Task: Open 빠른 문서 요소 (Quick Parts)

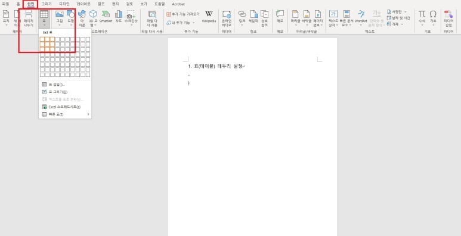Action: (346, 18)
